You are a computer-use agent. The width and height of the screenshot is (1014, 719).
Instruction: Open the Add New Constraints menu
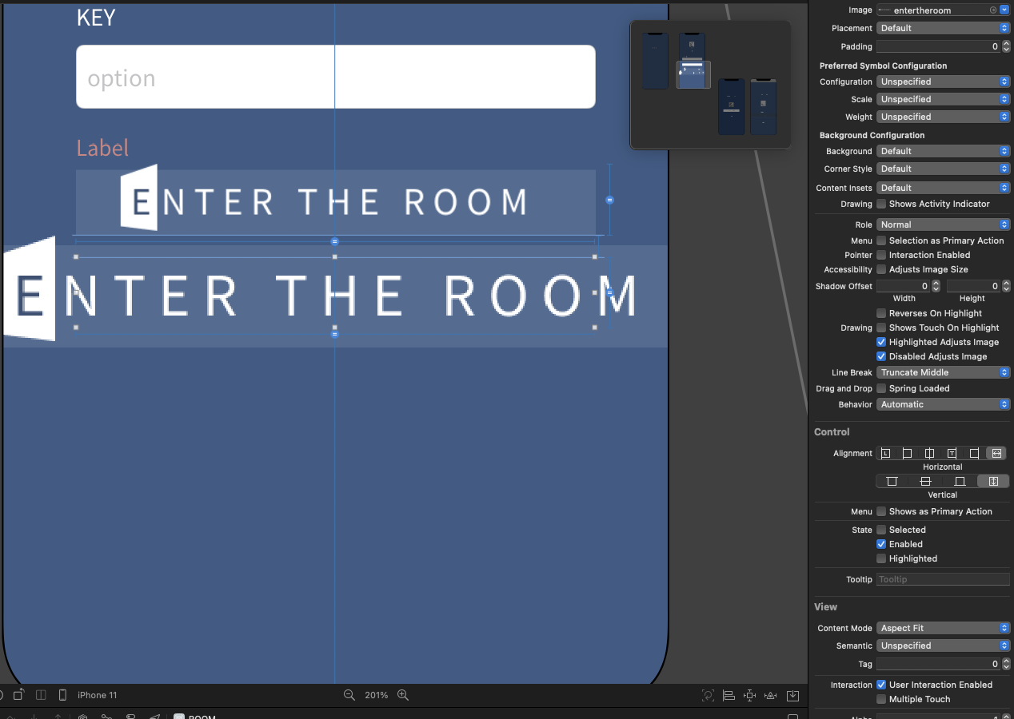coord(749,695)
